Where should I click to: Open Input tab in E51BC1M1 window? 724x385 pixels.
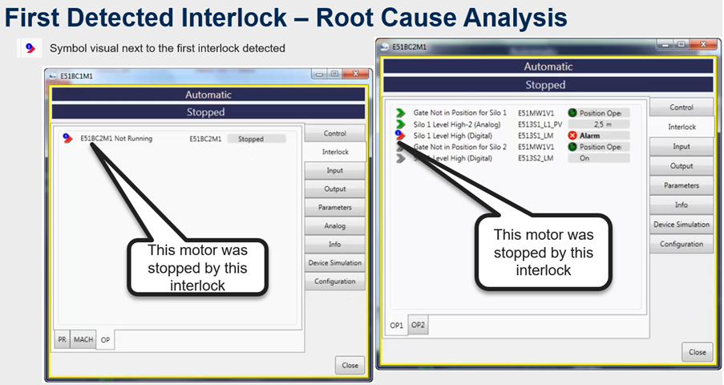(x=335, y=170)
